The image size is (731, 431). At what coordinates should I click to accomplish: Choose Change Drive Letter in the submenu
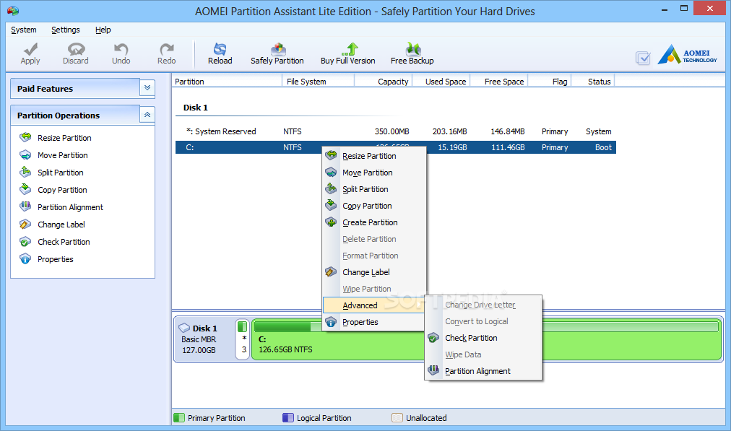[x=483, y=305]
